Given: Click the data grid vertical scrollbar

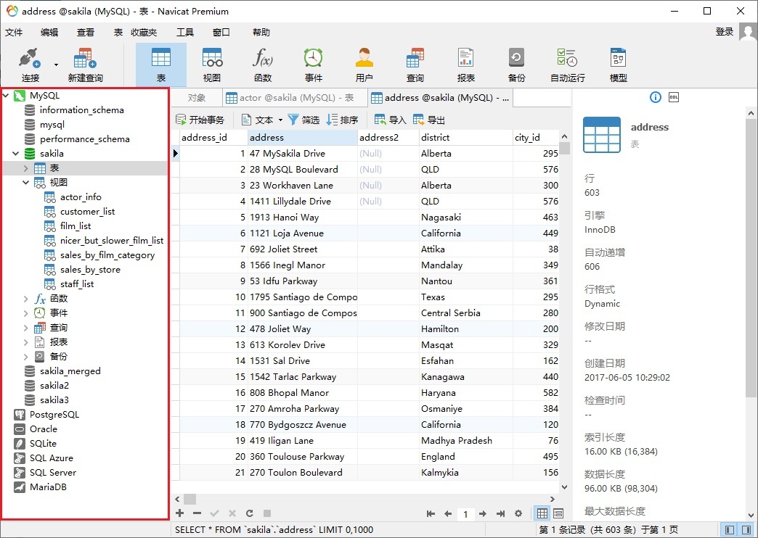Looking at the screenshot, I should (564, 148).
